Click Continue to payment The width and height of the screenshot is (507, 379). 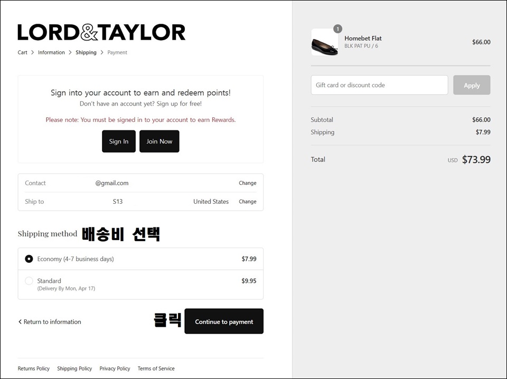coord(224,321)
